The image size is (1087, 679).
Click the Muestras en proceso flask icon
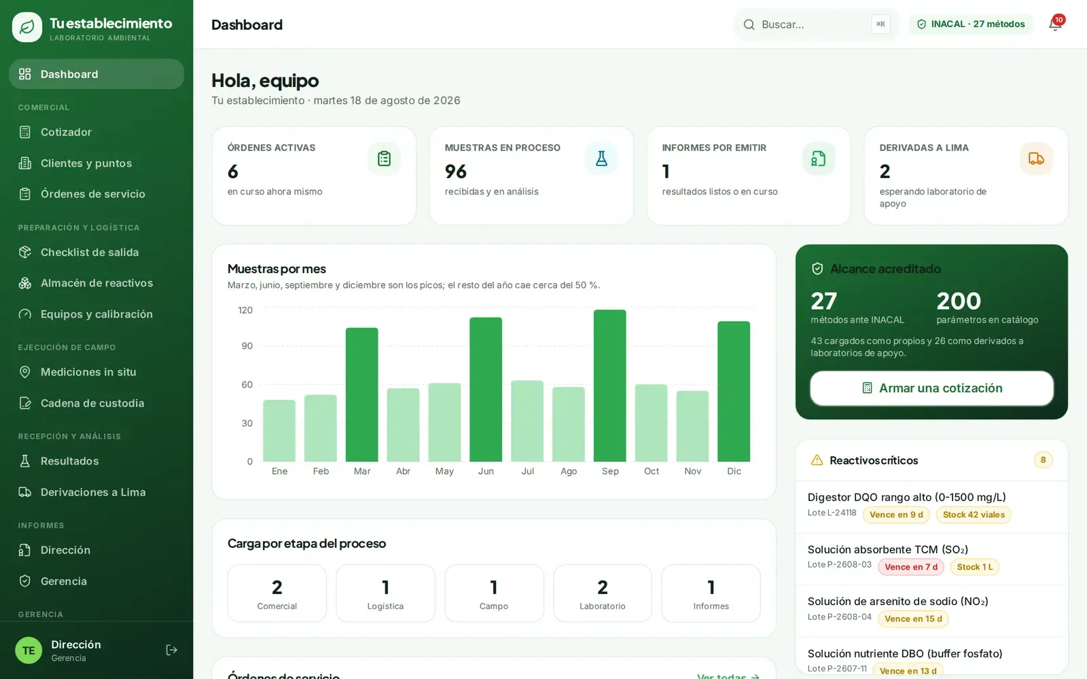(602, 159)
